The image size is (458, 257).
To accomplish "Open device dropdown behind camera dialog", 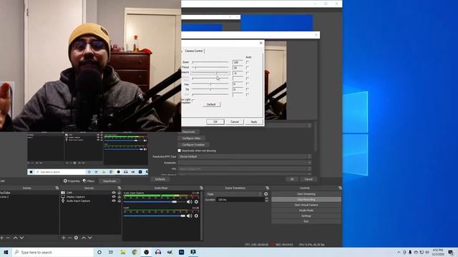I will click(x=288, y=126).
